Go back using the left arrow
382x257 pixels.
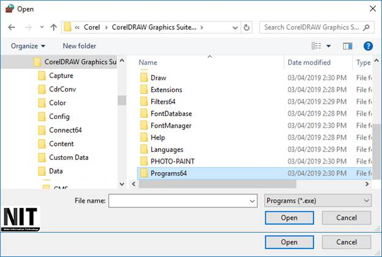pos(12,27)
